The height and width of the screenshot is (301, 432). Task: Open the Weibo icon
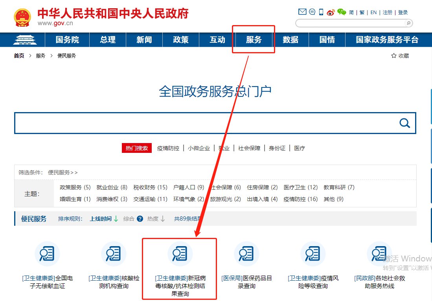click(331, 13)
